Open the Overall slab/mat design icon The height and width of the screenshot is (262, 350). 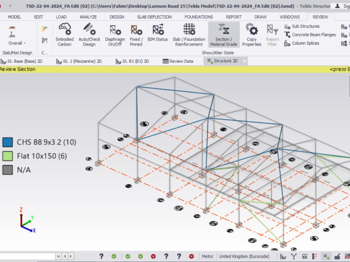point(12,32)
